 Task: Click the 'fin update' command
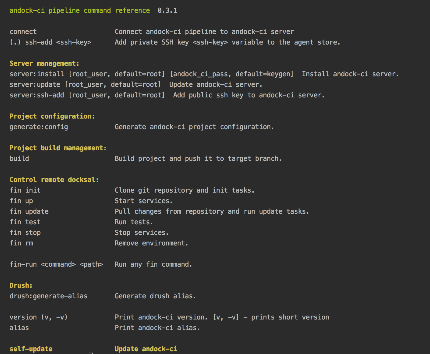pyautogui.click(x=29, y=212)
